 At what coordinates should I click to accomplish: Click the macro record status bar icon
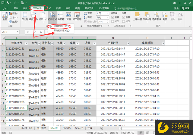point(11,133)
